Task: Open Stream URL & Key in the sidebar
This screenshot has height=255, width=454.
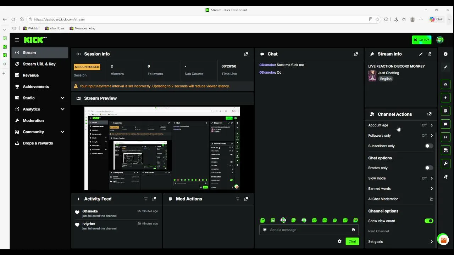Action: click(x=40, y=64)
